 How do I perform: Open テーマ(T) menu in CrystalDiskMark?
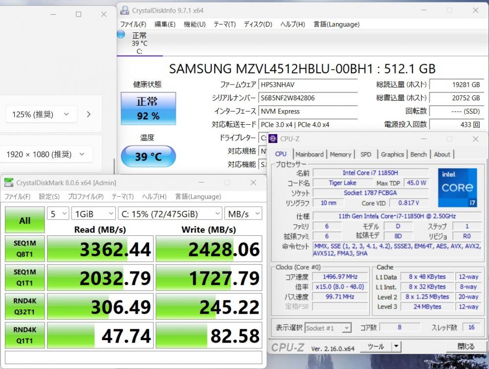coord(123,196)
